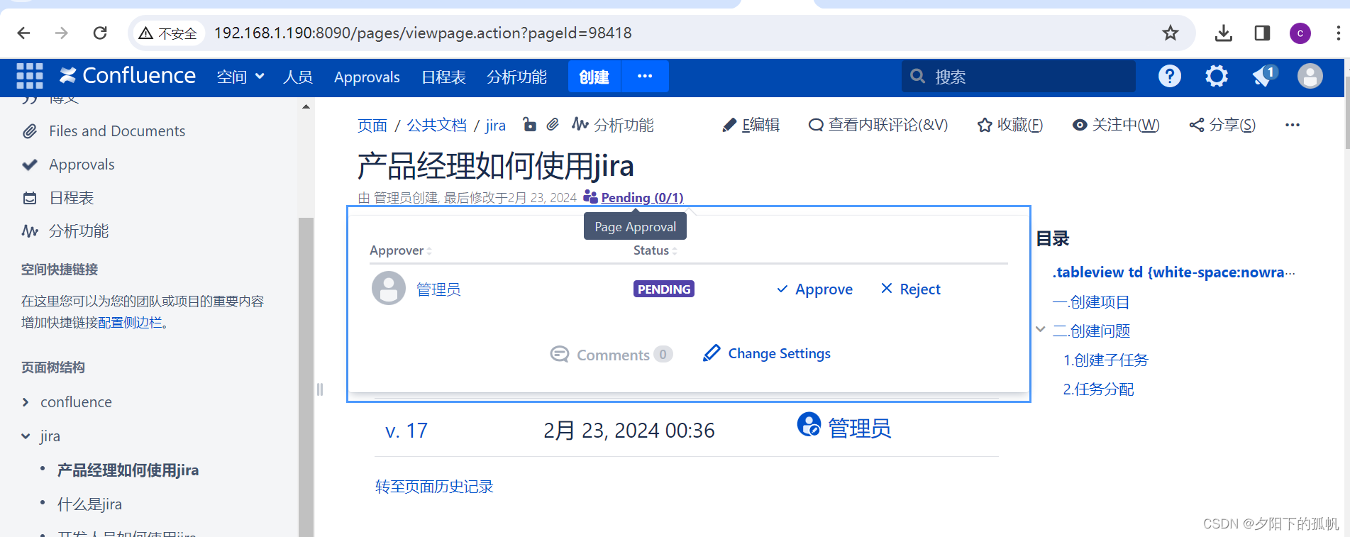The image size is (1350, 537).
Task: Jump to 1.创建子任务 in contents
Action: pos(1106,360)
